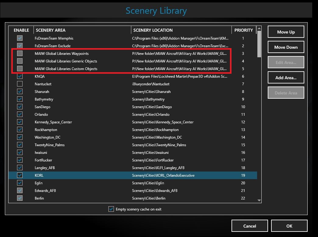Click the Delete Area button
Viewport: 318px width, 237px height.
click(286, 93)
